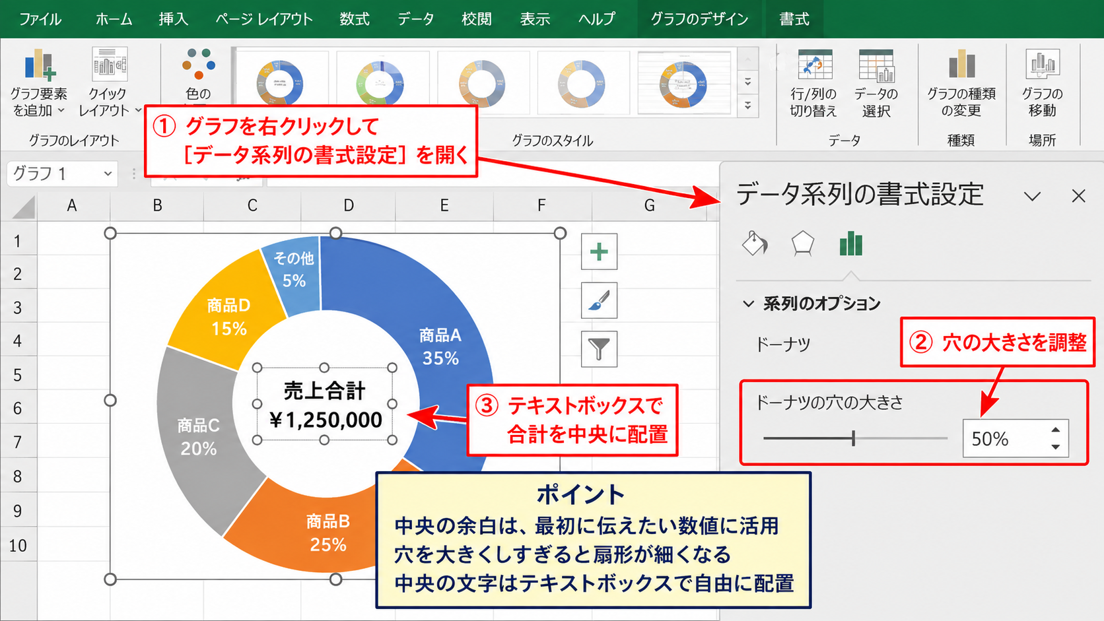
Task: Choose the third doughnut chart style thumbnail
Action: click(483, 83)
